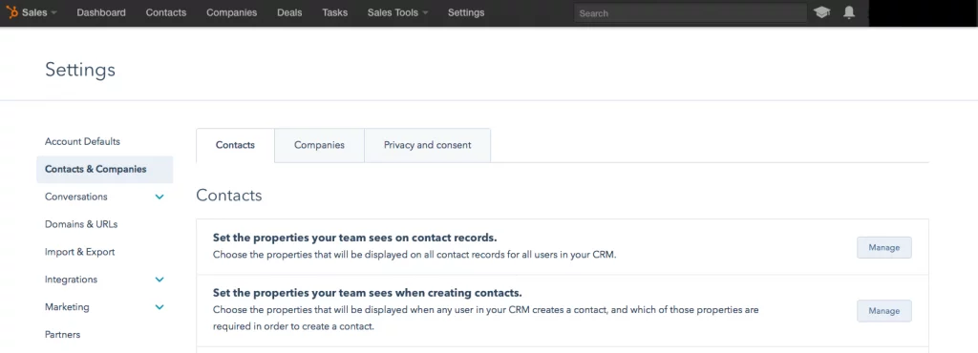Click the HubSpot sprocket logo icon
Viewport: 978px width, 353px height.
[x=12, y=12]
